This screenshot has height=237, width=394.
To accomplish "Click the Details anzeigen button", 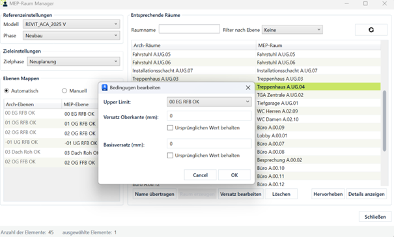I will 367,194.
